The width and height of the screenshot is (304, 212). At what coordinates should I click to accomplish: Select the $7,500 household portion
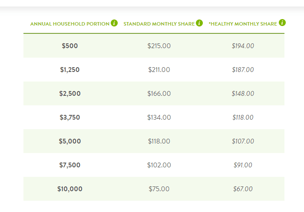(70, 165)
